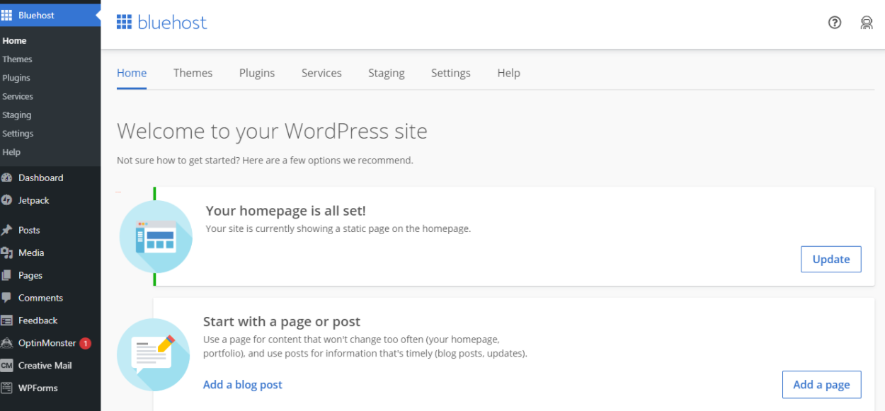
Task: Select Services in the sidebar submenu
Action: 18,96
